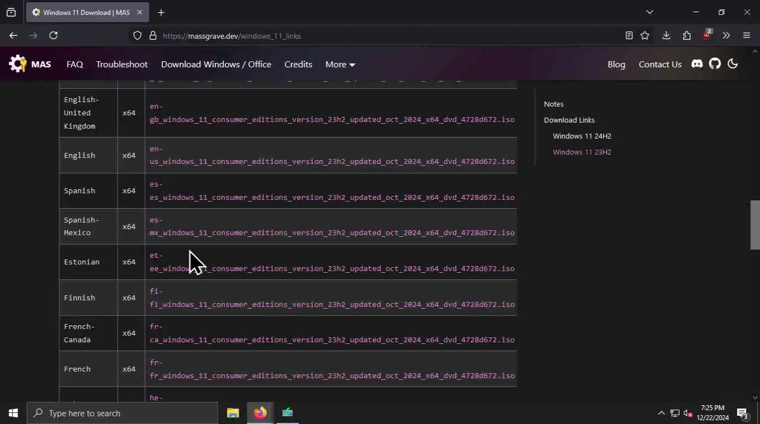This screenshot has height=424, width=760.
Task: Download the en-us Windows 11 ISO
Action: click(332, 155)
